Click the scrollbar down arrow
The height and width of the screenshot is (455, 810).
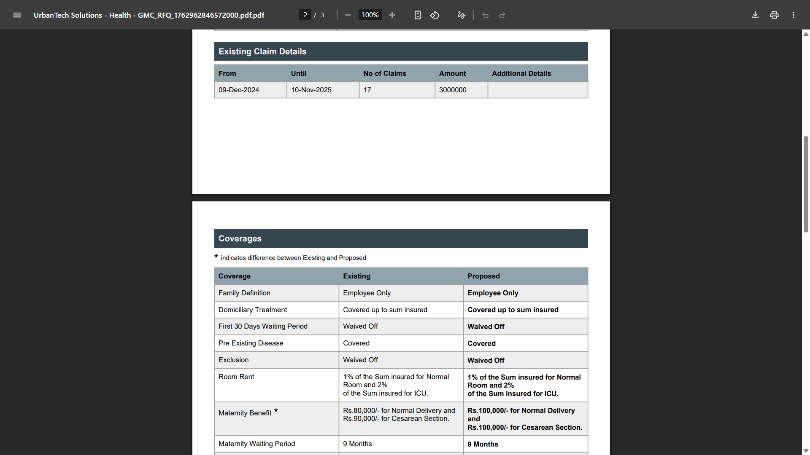pos(806,451)
